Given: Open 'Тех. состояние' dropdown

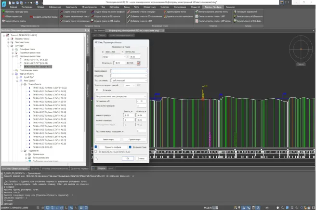Looking at the screenshot, I should [x=129, y=80].
